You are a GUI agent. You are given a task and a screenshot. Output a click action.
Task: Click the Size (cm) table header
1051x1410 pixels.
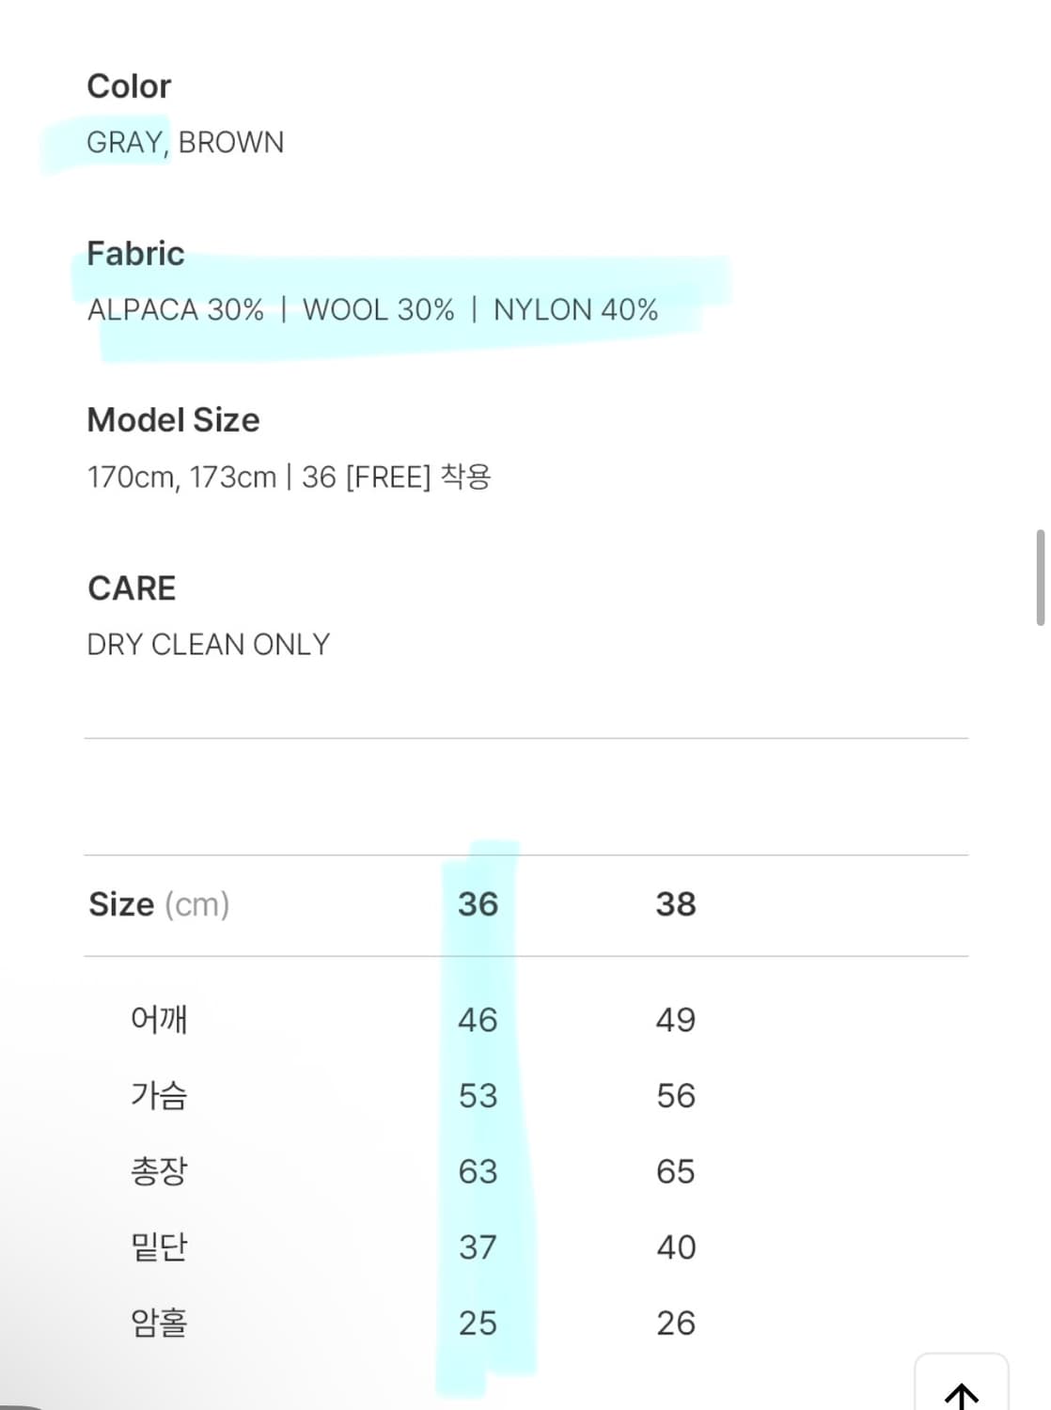point(159,904)
